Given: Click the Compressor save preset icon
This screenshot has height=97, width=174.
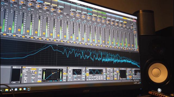Looking at the screenshot, I should (x=66, y=68).
